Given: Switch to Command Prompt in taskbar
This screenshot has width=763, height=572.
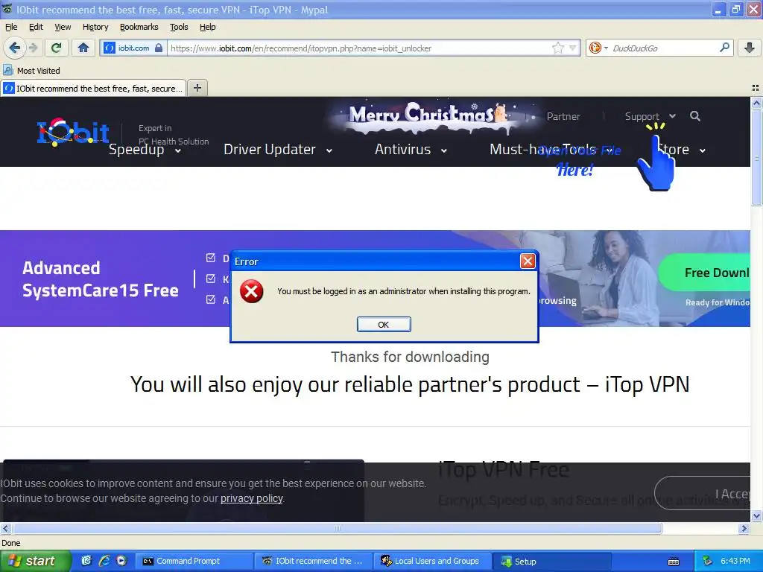Looking at the screenshot, I should coord(193,561).
